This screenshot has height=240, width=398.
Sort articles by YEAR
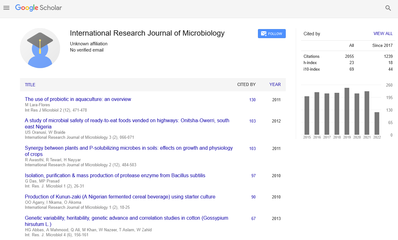pyautogui.click(x=275, y=84)
